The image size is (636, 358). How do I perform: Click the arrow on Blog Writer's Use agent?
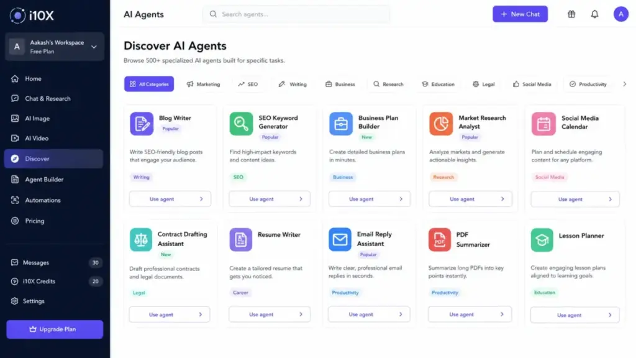201,199
